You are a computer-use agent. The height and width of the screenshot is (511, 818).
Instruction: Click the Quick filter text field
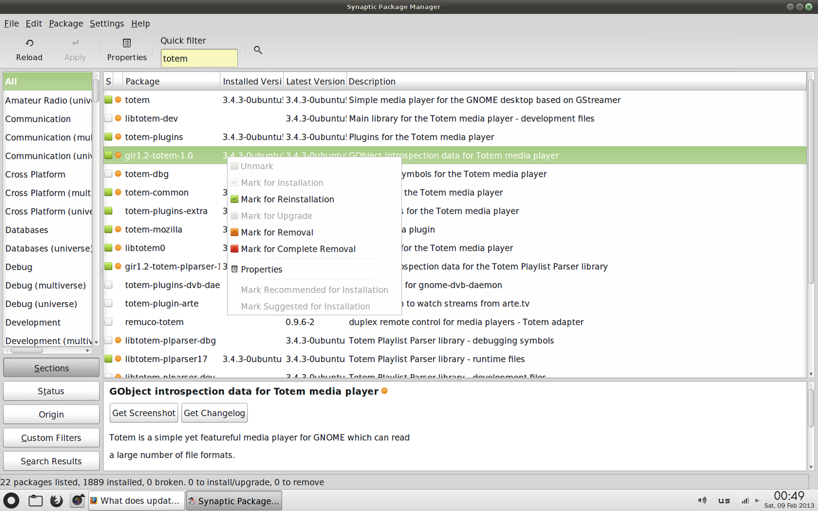coord(199,58)
